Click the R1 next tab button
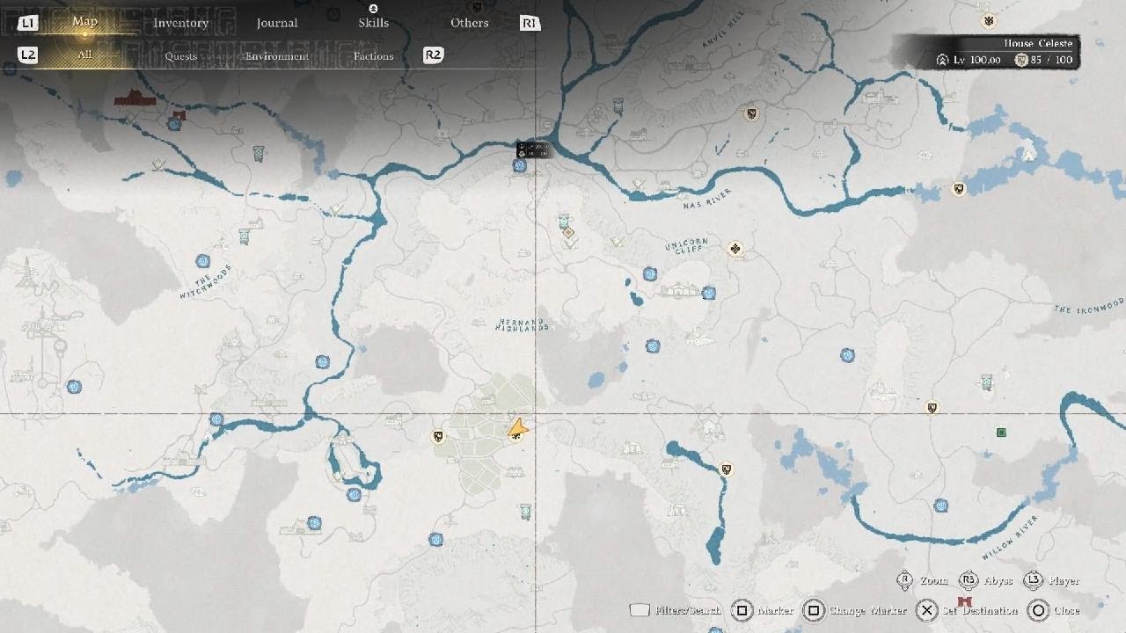Viewport: 1126px width, 633px height. [530, 23]
